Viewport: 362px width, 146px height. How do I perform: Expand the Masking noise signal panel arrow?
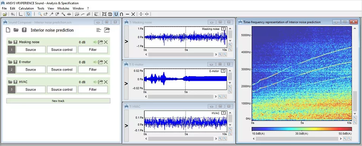tap(126, 42)
